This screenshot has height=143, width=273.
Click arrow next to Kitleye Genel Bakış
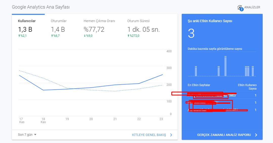pyautogui.click(x=171, y=135)
